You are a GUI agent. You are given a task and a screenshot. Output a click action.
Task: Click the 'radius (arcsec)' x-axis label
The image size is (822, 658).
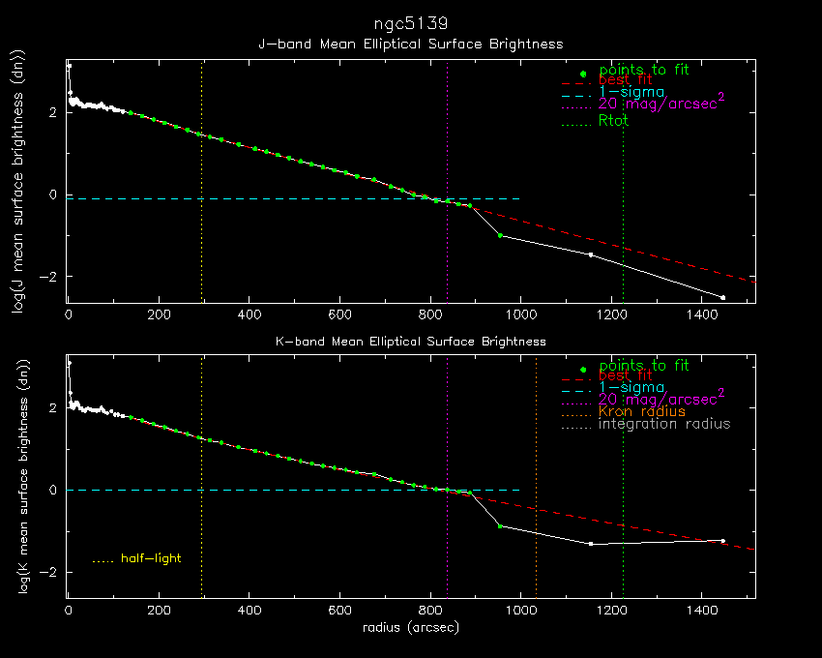(x=410, y=627)
